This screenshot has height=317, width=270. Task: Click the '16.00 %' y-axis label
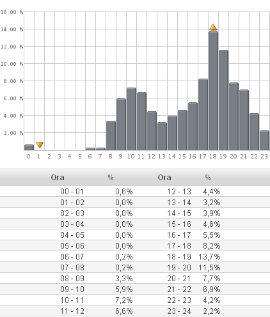coord(12,12)
